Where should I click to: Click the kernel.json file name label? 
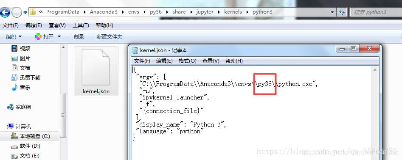coord(96,91)
